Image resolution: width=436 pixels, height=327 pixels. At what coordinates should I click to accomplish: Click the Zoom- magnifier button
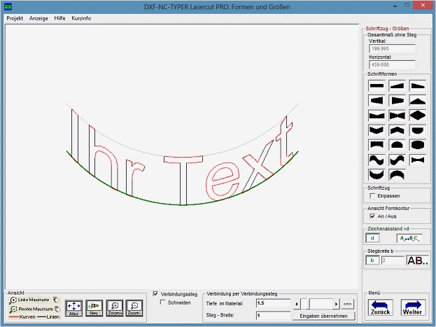(x=134, y=308)
